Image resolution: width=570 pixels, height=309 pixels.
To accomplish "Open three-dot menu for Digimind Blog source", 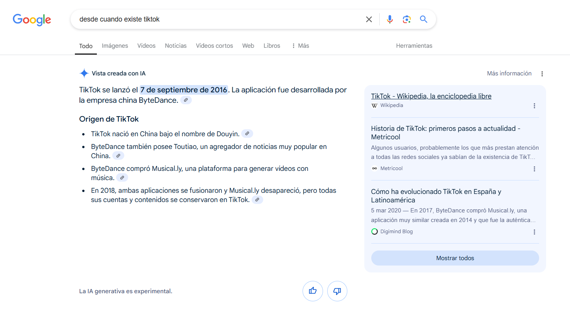I will (534, 232).
